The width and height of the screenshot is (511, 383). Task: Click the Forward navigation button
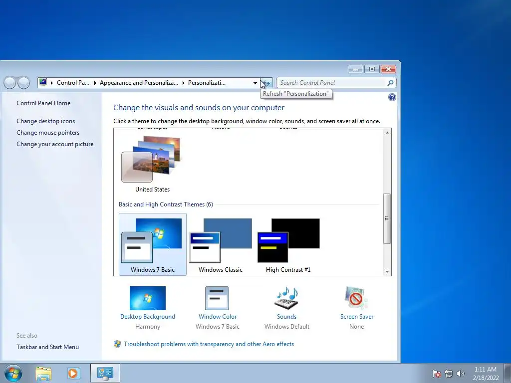point(23,83)
